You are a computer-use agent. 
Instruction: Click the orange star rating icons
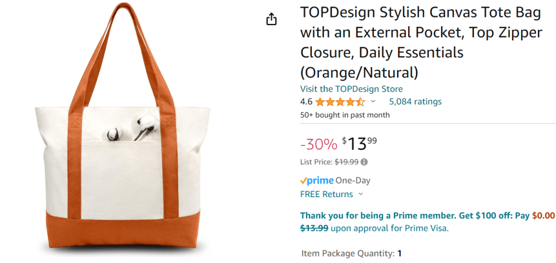(340, 102)
